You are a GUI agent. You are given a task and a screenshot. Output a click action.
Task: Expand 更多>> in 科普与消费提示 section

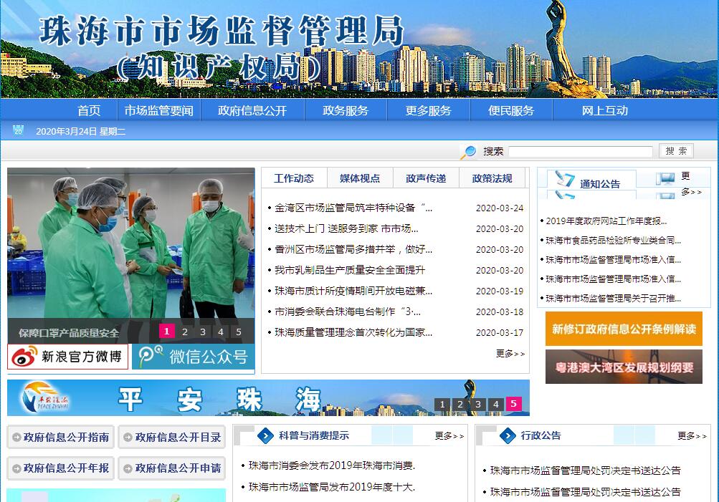coord(449,435)
